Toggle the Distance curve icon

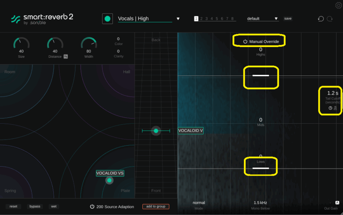pos(66,57)
